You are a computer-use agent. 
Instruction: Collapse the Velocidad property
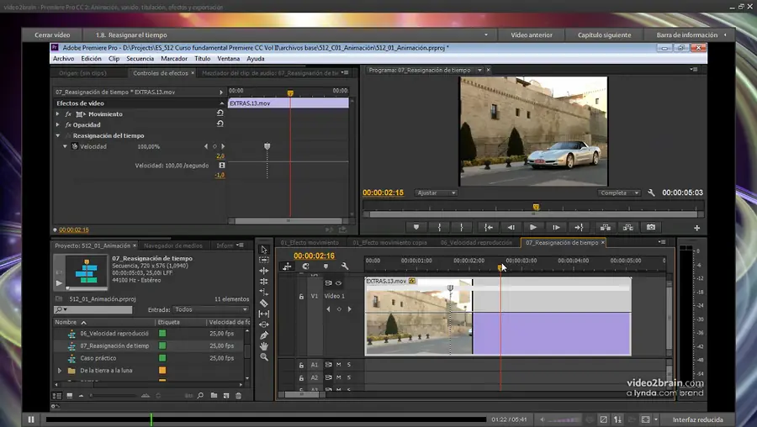pos(65,146)
